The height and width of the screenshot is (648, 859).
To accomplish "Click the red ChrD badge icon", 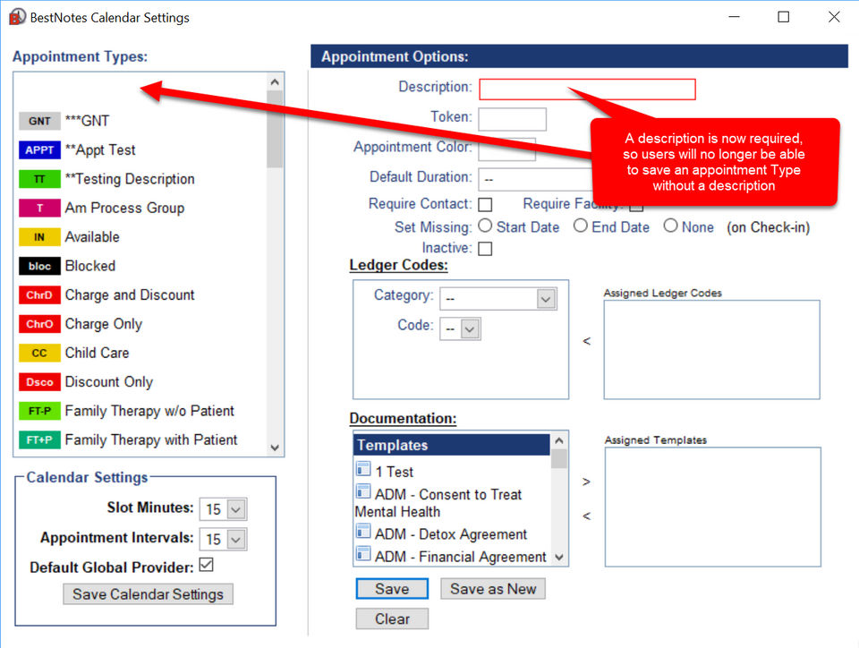I will pyautogui.click(x=39, y=295).
